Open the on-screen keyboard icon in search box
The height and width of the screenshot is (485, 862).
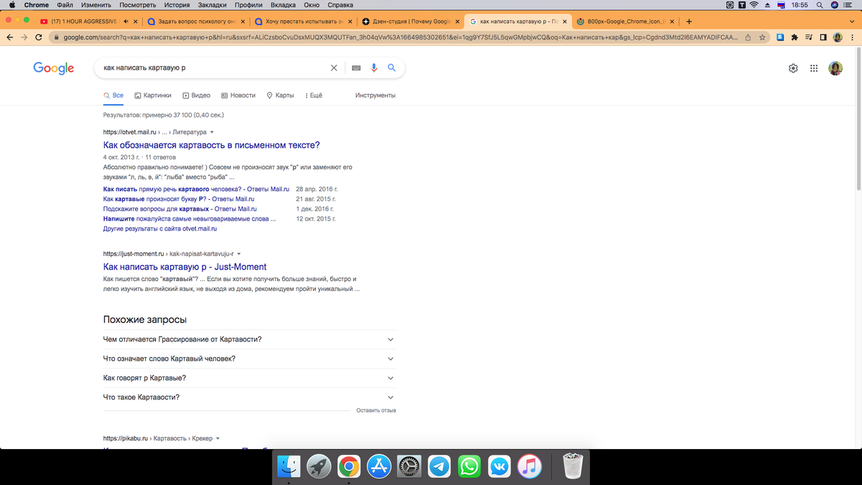pyautogui.click(x=356, y=68)
